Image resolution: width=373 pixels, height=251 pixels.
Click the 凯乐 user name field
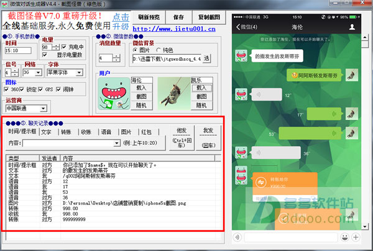click(x=201, y=80)
